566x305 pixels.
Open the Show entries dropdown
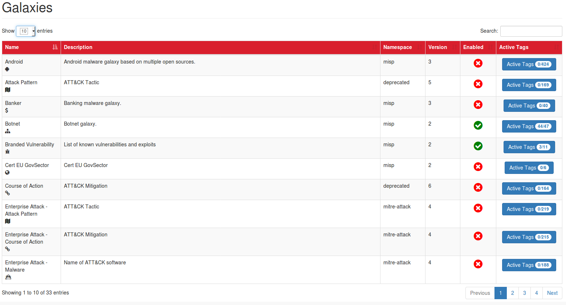(26, 31)
